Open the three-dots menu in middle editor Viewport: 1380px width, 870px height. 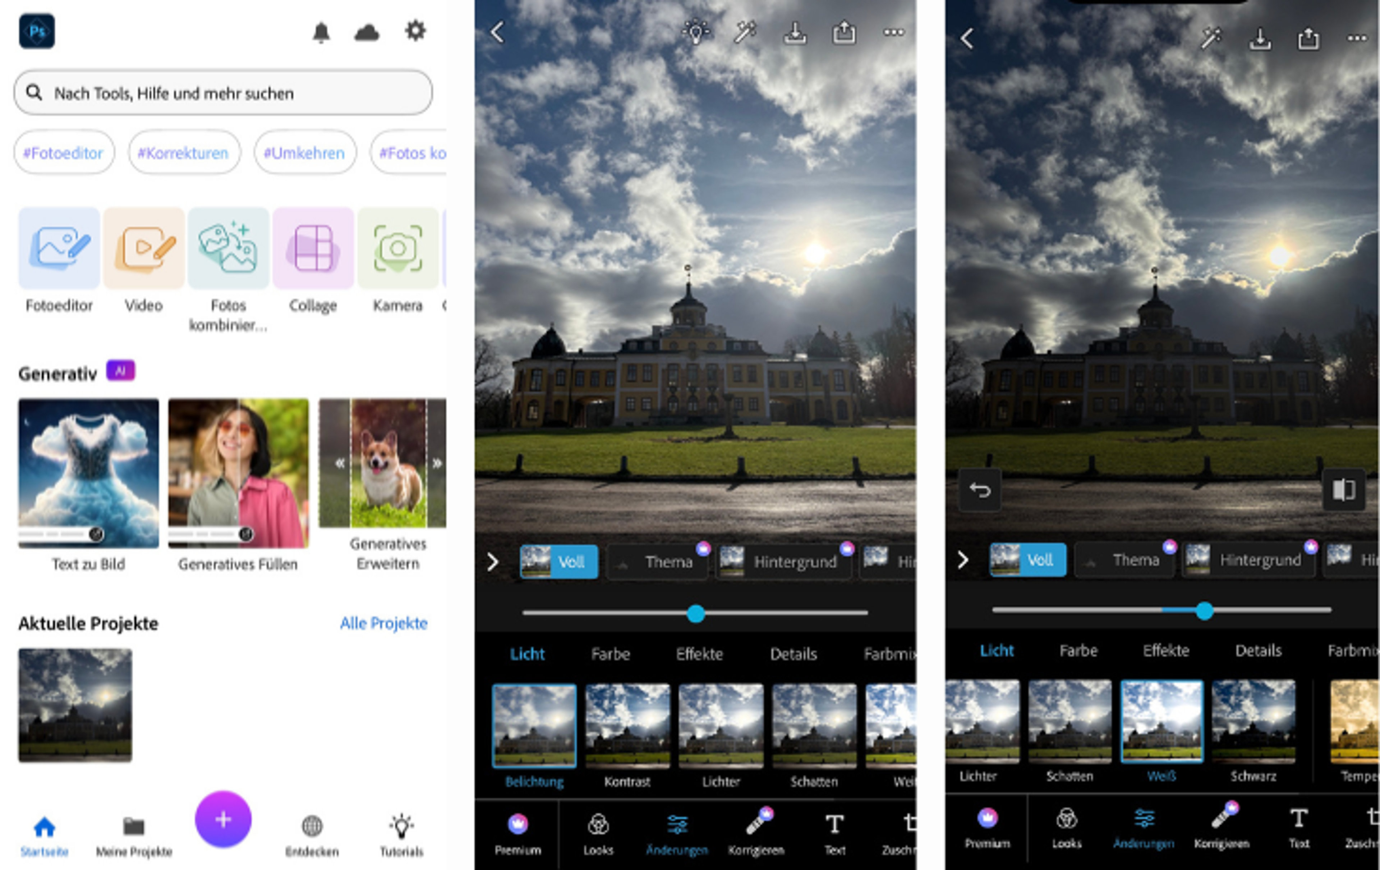pos(893,32)
